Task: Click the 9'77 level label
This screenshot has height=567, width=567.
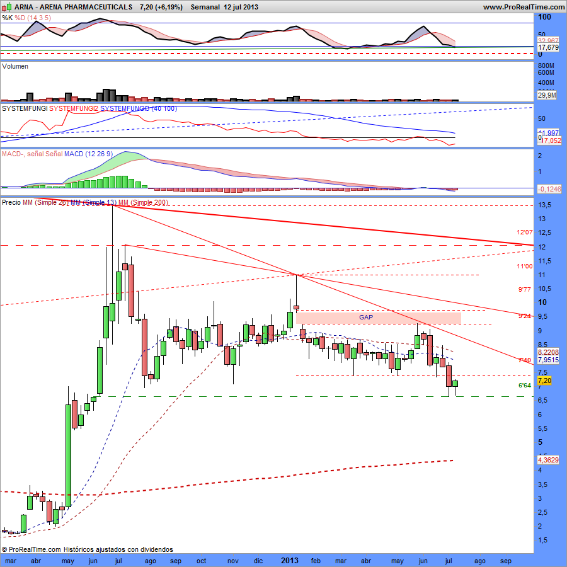Action: click(x=525, y=289)
